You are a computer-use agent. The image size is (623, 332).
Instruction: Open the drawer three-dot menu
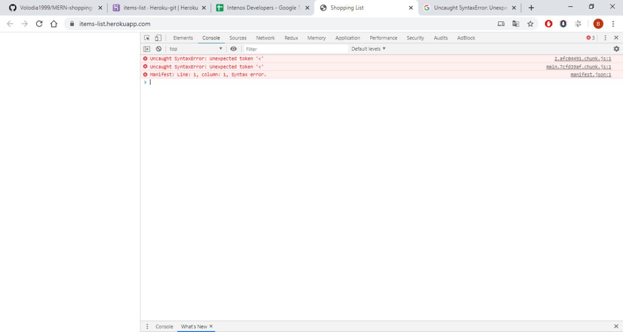click(x=147, y=327)
